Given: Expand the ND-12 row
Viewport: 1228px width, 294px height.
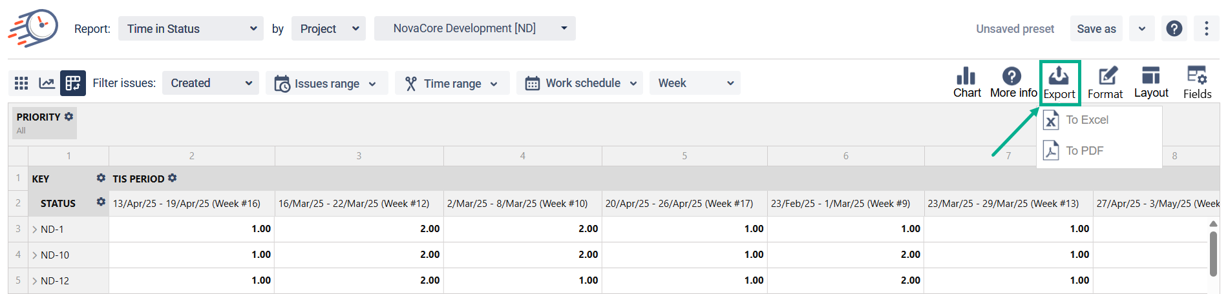Looking at the screenshot, I should tap(35, 281).
